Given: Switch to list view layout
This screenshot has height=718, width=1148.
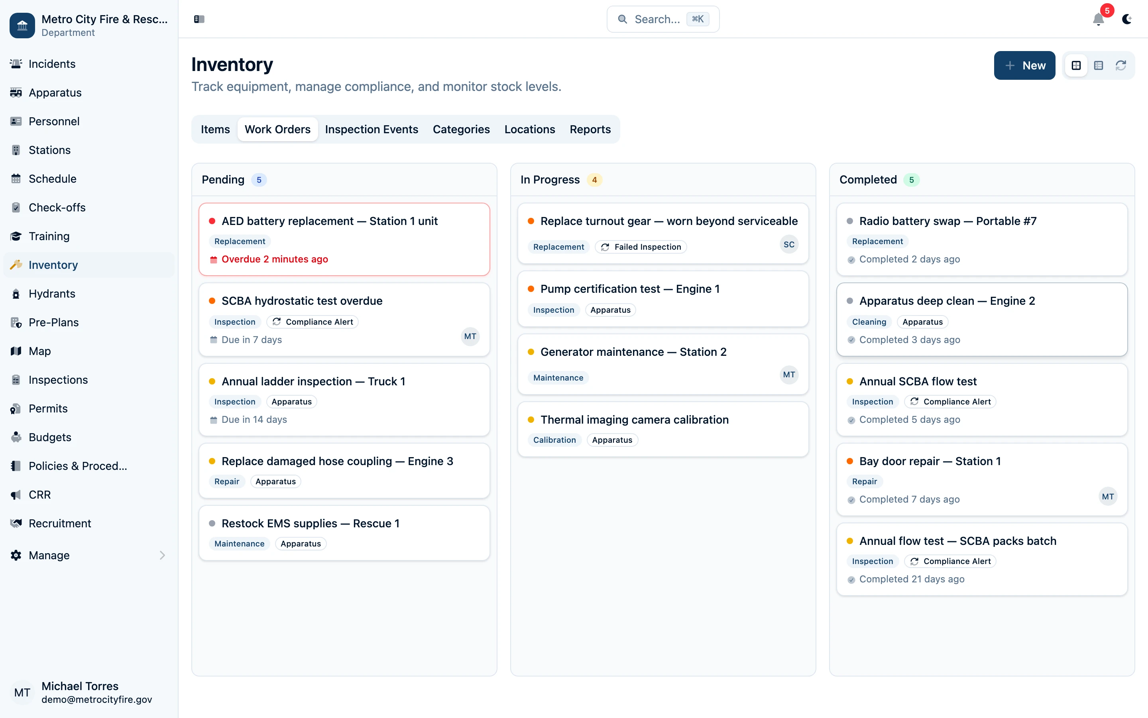Looking at the screenshot, I should click(x=1098, y=65).
